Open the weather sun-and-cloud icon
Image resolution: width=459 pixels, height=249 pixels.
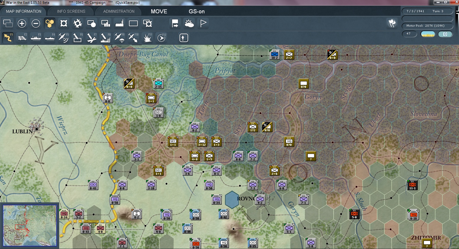pyautogui.click(x=189, y=23)
